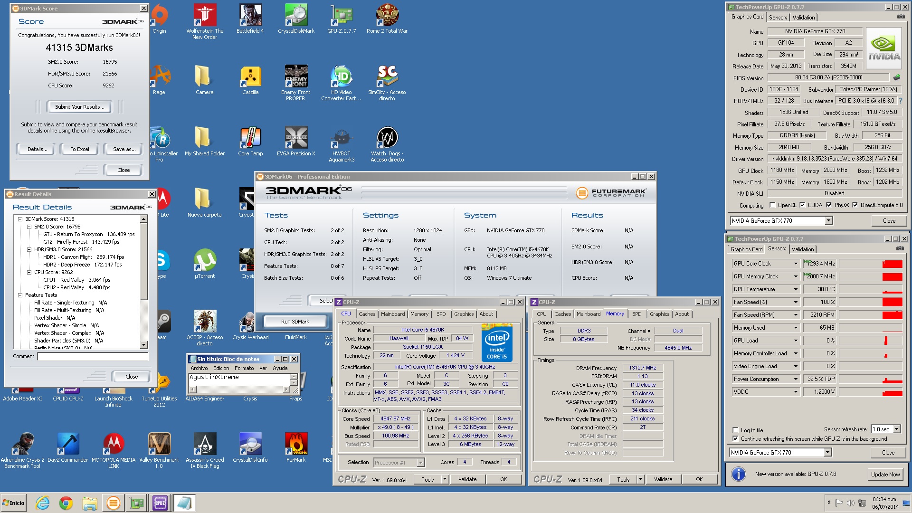
Task: Collapse the HDR/SM3.0 Score 21566 node
Action: pyautogui.click(x=29, y=249)
